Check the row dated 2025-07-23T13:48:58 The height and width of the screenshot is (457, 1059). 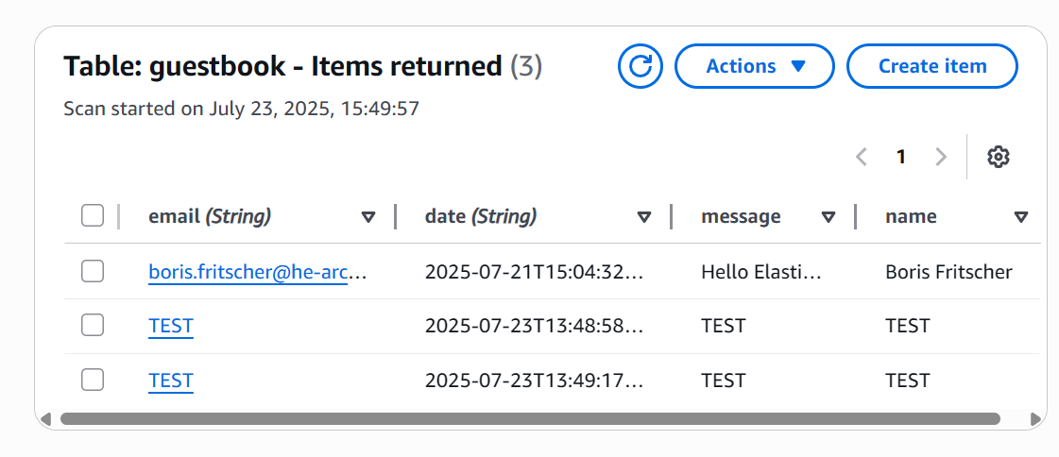pos(93,326)
